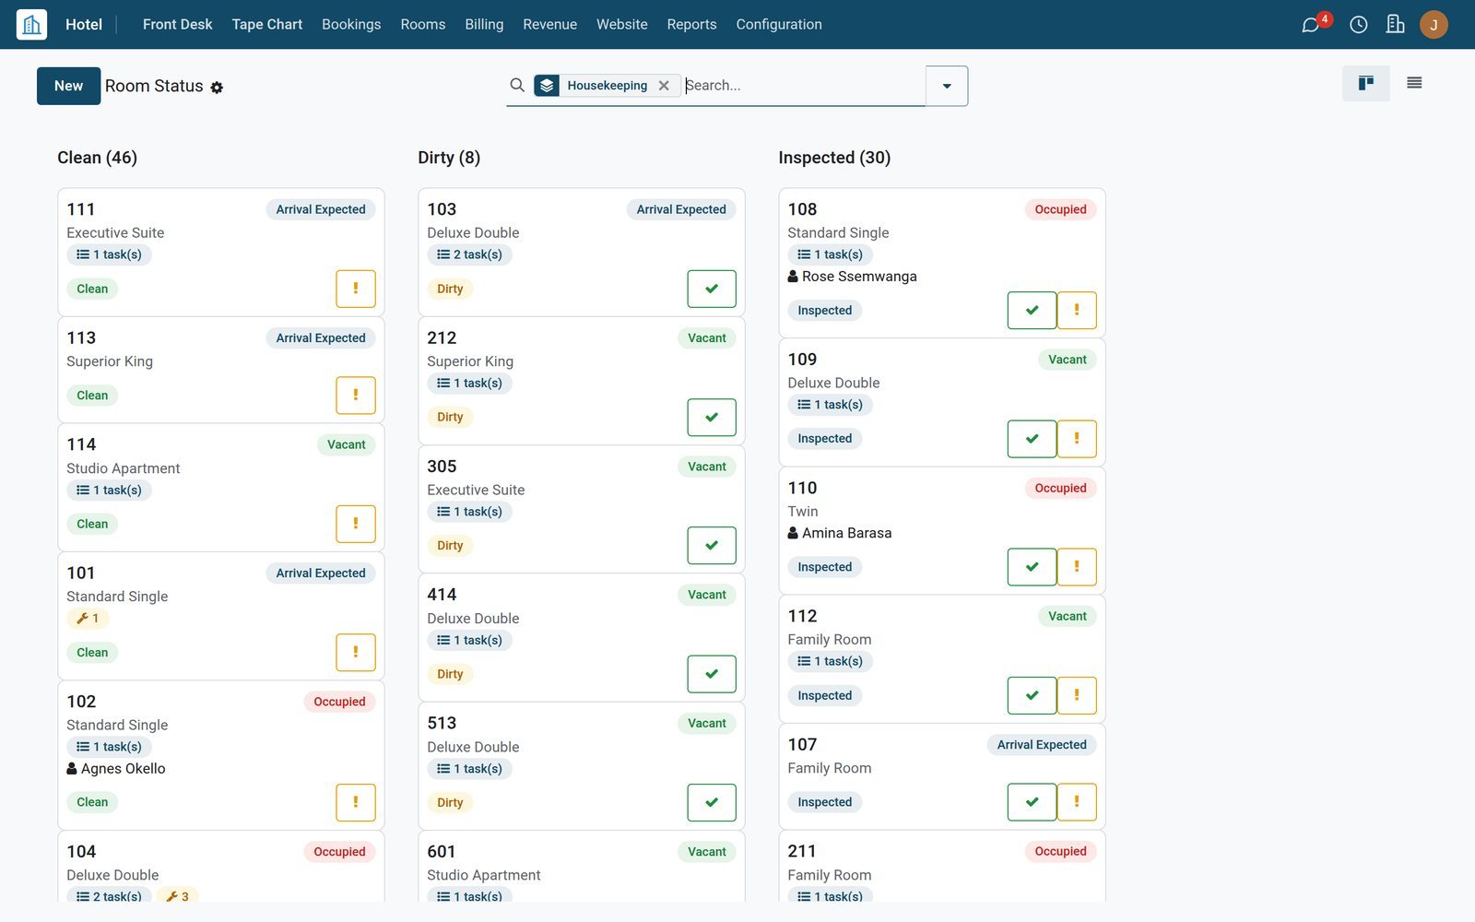Open the 1 task(s) badge on room 111
1475x922 pixels.
tap(109, 254)
